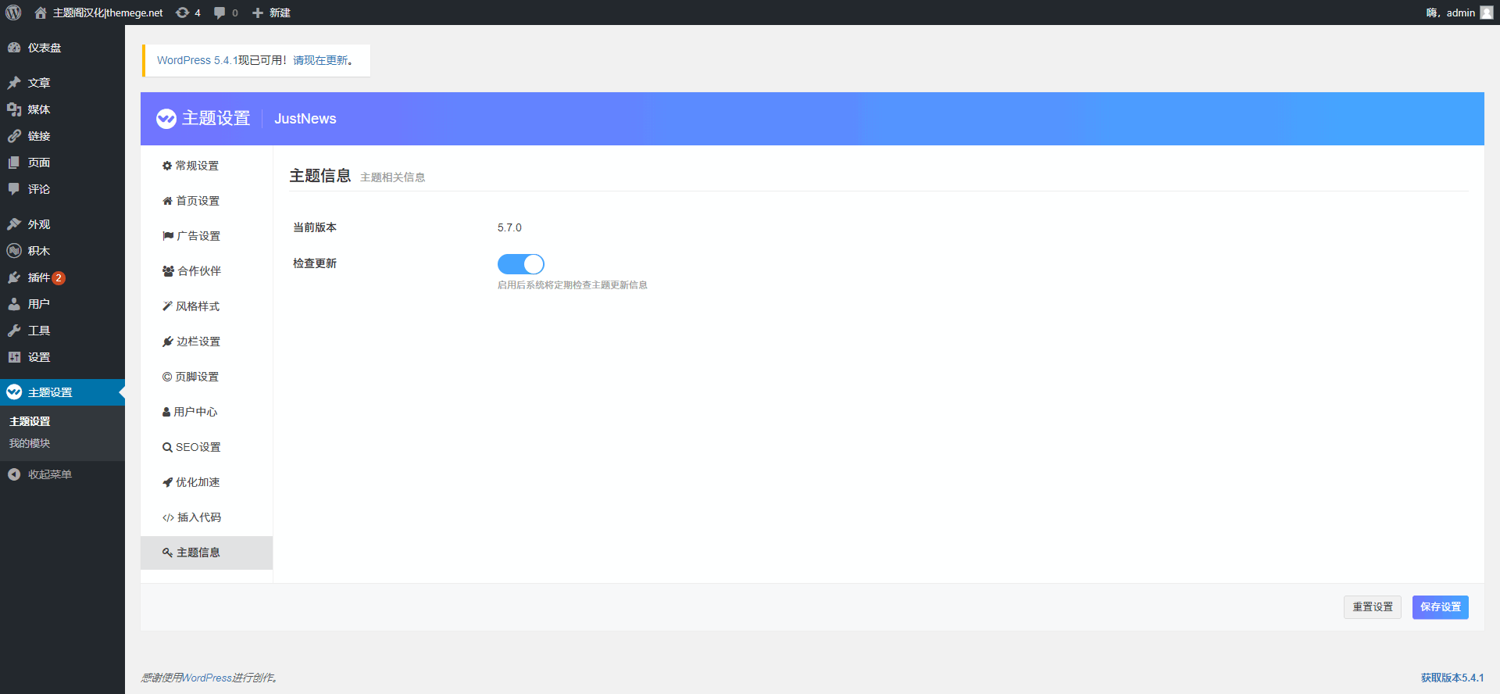
Task: Open the 插入代码 settings tab
Action: (206, 517)
